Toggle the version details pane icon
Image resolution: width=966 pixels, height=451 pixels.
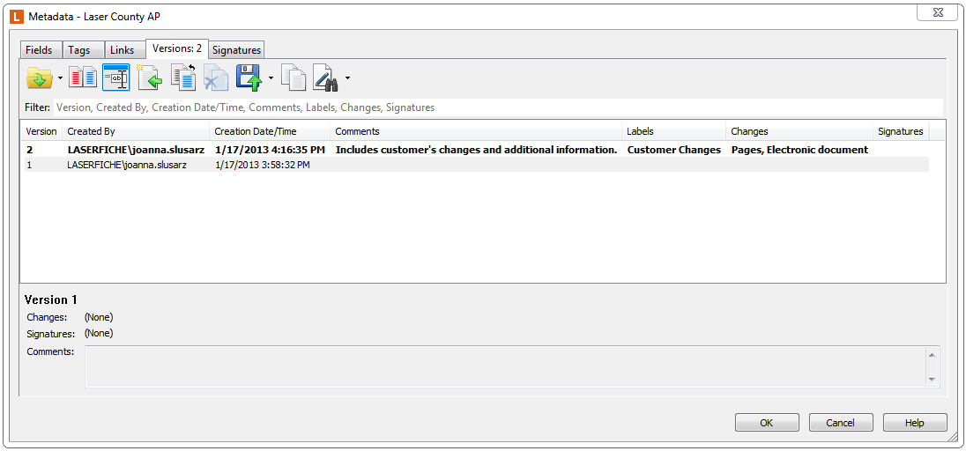115,78
